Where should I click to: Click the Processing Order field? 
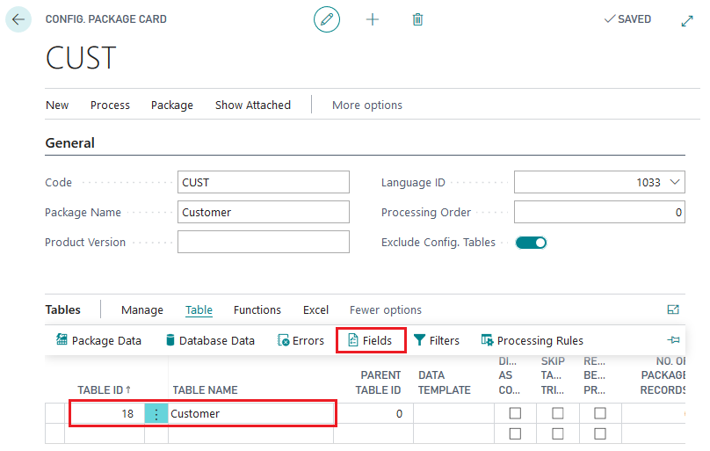(599, 212)
